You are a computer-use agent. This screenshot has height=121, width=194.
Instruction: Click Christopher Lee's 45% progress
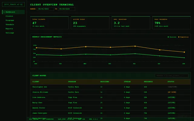pyautogui.click(x=145, y=87)
